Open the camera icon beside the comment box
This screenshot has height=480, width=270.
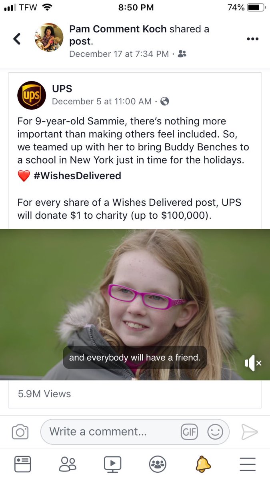click(20, 432)
